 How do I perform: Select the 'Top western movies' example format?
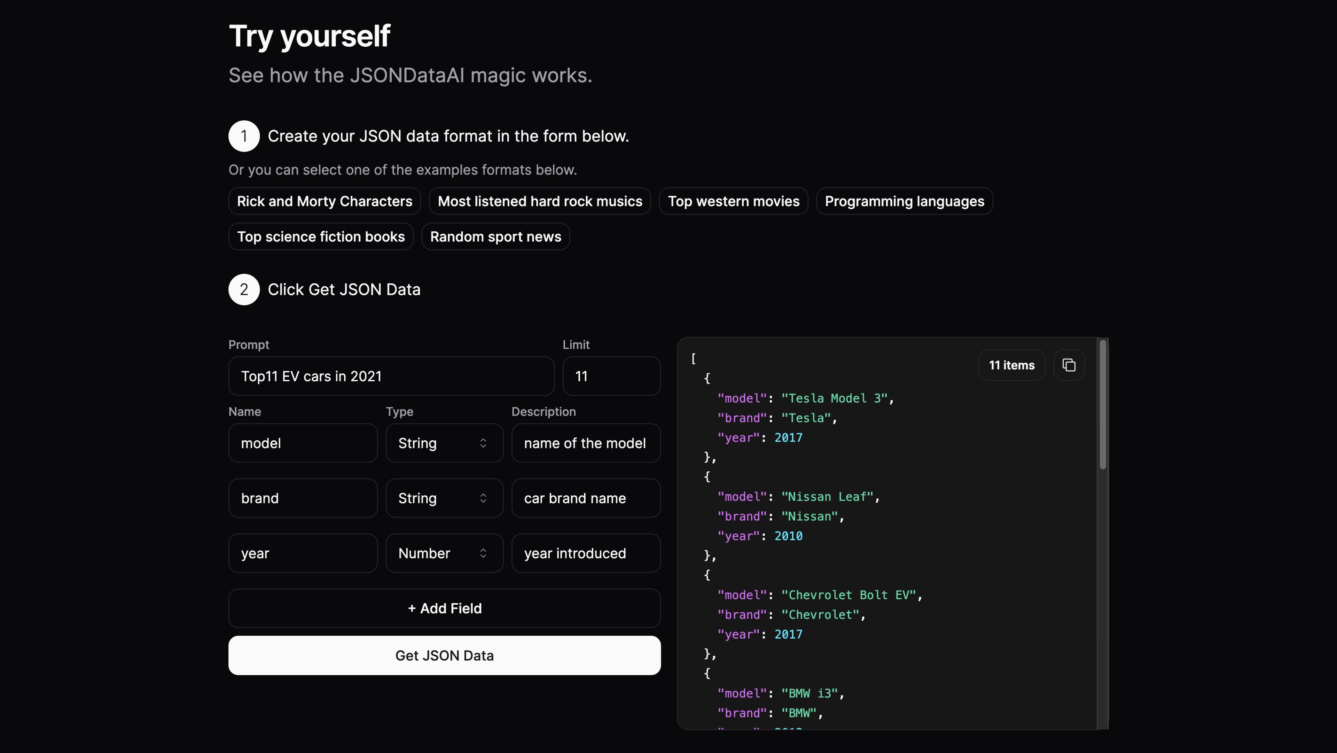pos(734,200)
